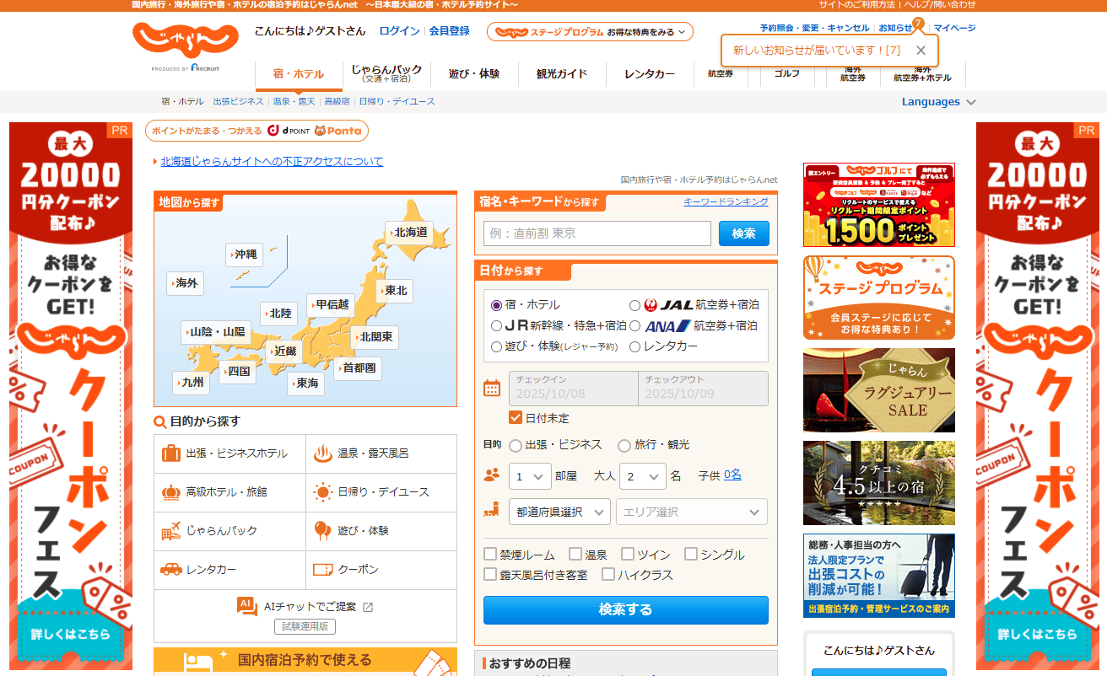Screen dimensions: 1107x676
Task: Click the briefcase icon for business hotels
Action: (x=171, y=453)
